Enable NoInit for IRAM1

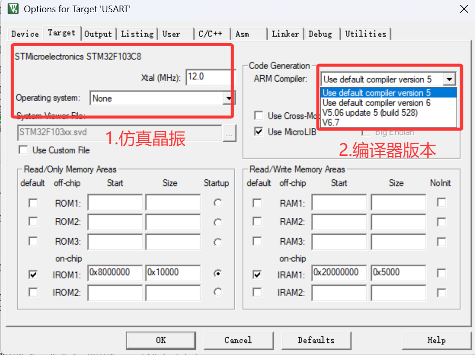[441, 273]
